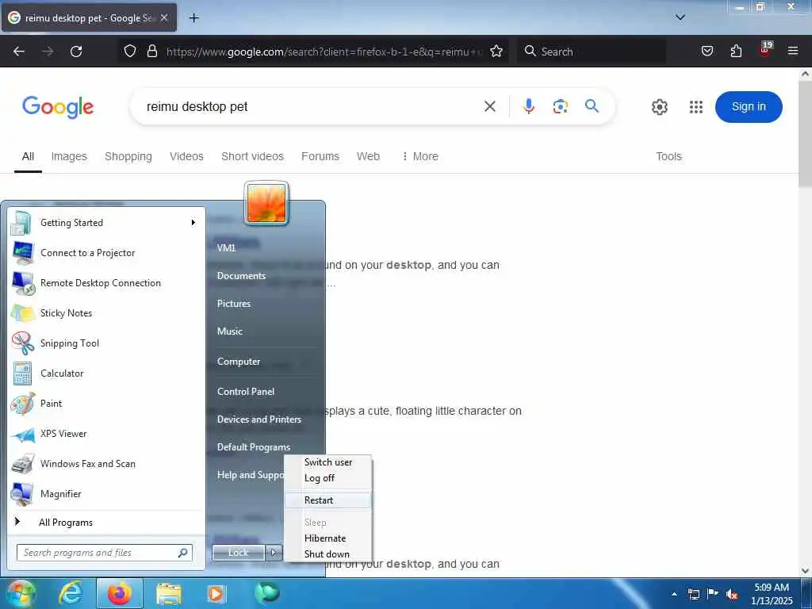Open Documents in Start menu
Image resolution: width=812 pixels, height=609 pixels.
[x=241, y=276]
